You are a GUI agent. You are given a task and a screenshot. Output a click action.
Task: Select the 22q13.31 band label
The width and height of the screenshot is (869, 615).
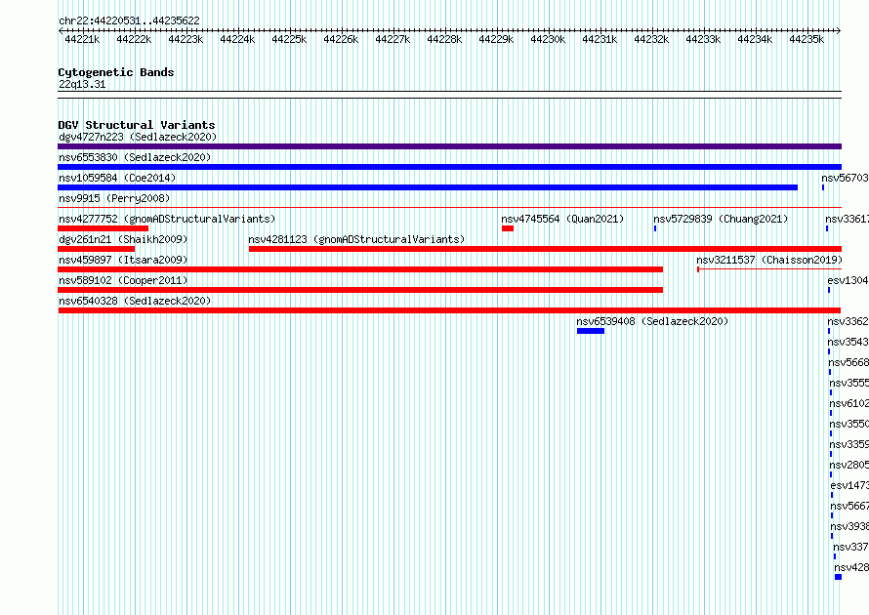[x=82, y=84]
